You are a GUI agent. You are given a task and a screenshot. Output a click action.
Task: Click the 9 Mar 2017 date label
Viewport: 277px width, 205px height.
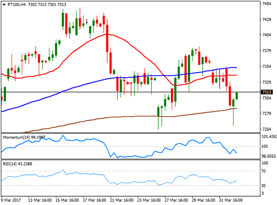(x=11, y=200)
